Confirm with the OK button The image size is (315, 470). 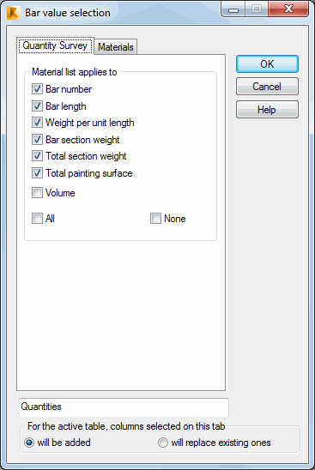(x=267, y=63)
